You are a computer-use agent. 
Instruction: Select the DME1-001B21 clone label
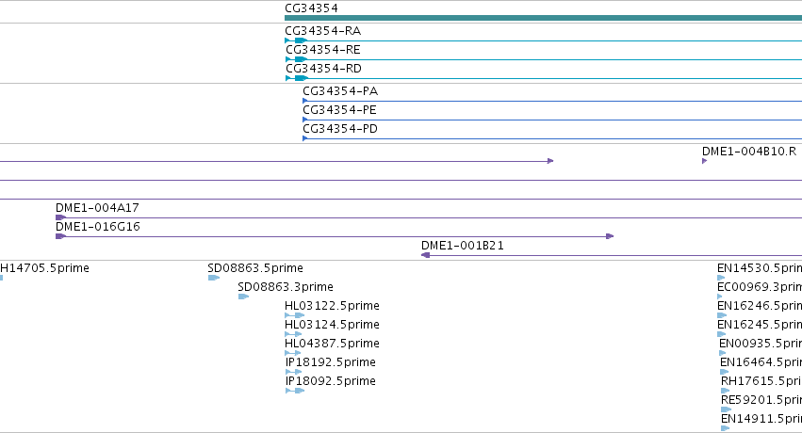(463, 246)
